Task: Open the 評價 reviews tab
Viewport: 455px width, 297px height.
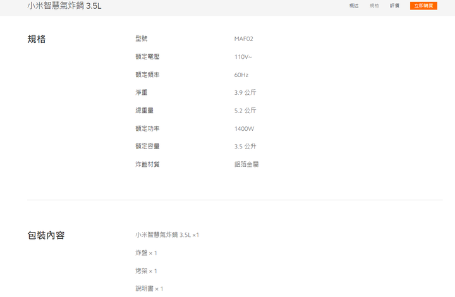Action: pyautogui.click(x=394, y=6)
